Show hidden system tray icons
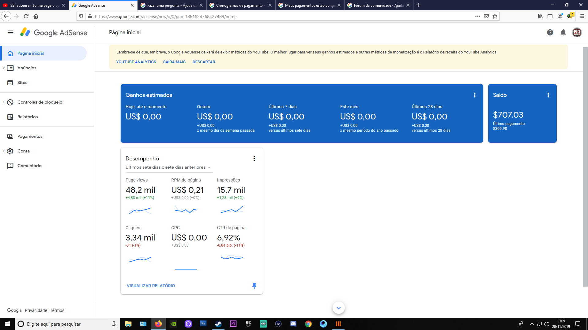588x330 pixels. tap(532, 324)
